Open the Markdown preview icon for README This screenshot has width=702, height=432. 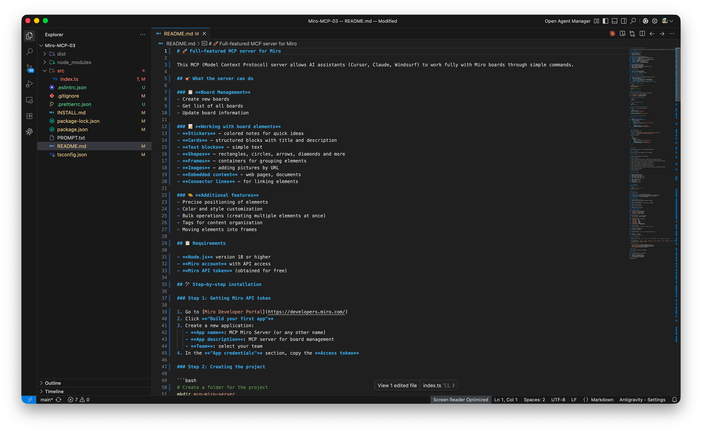pos(623,34)
